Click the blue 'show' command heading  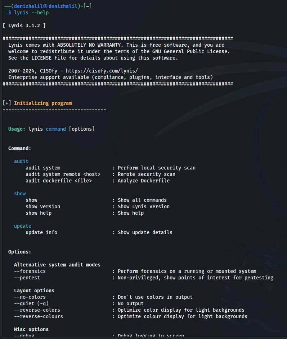20,194
